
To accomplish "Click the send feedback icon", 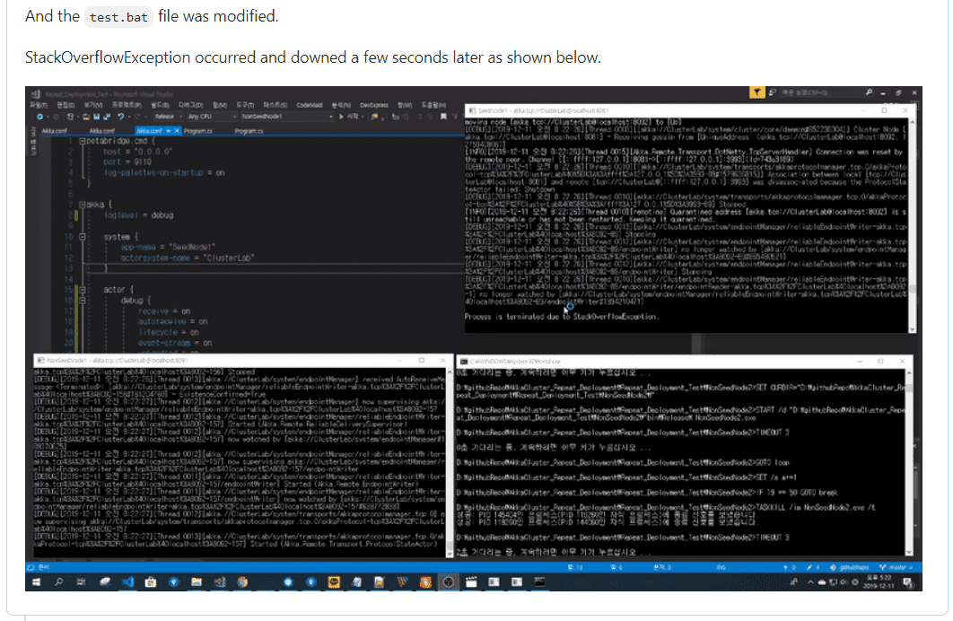I will [773, 92].
